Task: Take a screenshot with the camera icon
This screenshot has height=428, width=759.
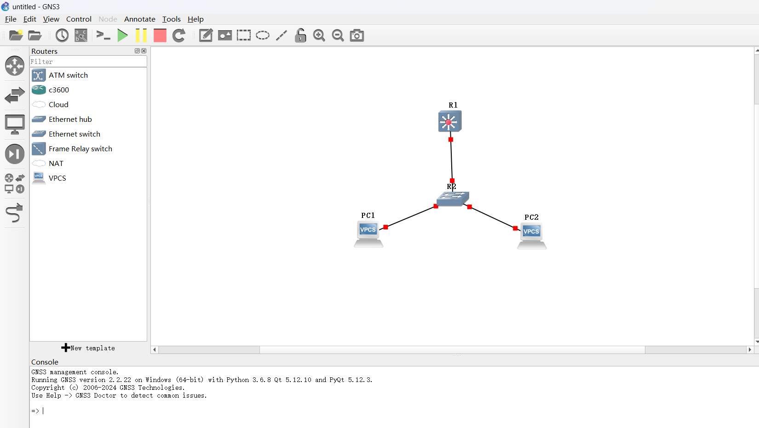Action: (x=356, y=35)
